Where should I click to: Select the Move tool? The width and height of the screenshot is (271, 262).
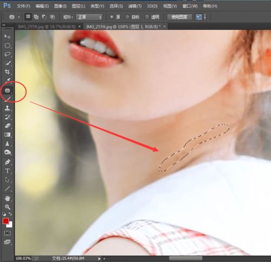coord(8,36)
